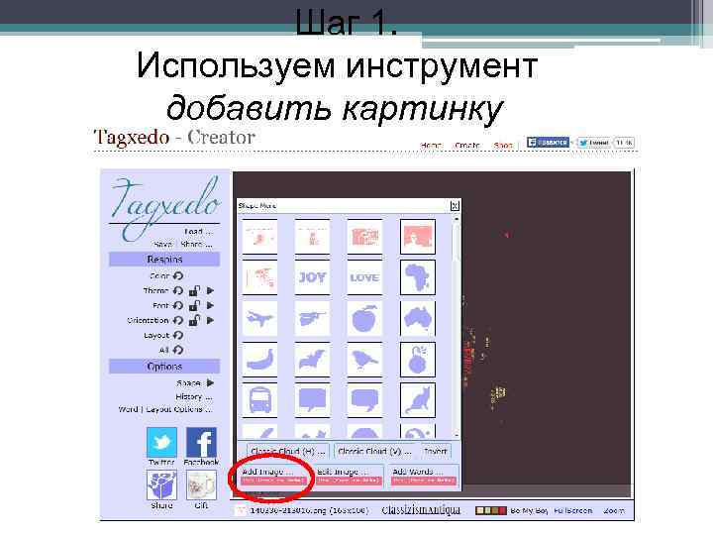Expand the Theme options arrow
Screen dimensions: 713x535
click(x=210, y=290)
